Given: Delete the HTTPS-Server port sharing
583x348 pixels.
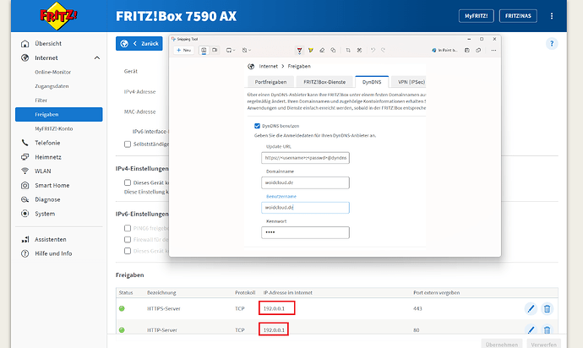Looking at the screenshot, I should pyautogui.click(x=547, y=308).
